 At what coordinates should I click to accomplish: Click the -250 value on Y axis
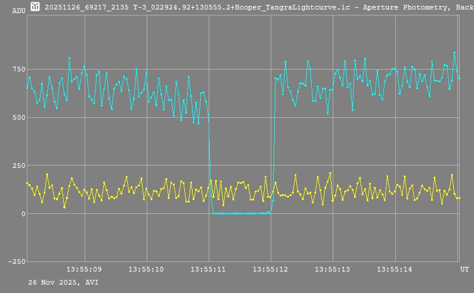pyautogui.click(x=17, y=261)
